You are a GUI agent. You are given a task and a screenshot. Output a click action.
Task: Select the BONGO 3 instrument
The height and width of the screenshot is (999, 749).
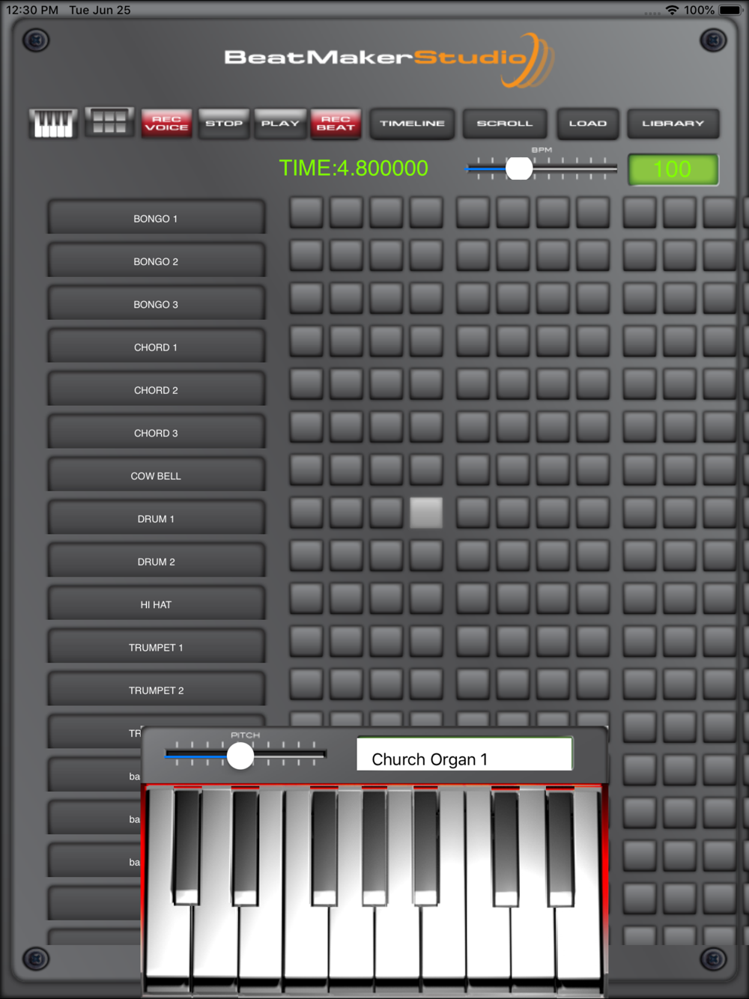click(156, 303)
